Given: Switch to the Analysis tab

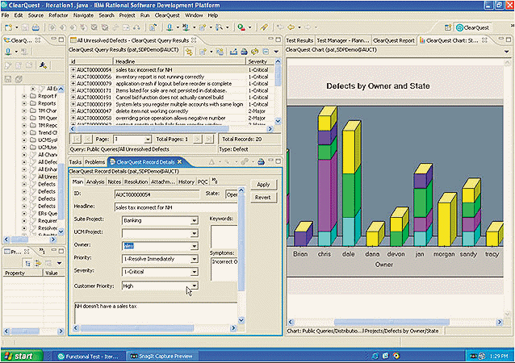Looking at the screenshot, I should (x=95, y=181).
